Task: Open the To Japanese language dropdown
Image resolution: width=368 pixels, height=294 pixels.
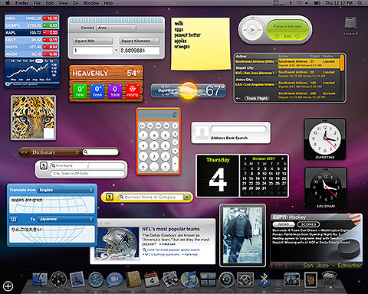Action: tap(66, 219)
